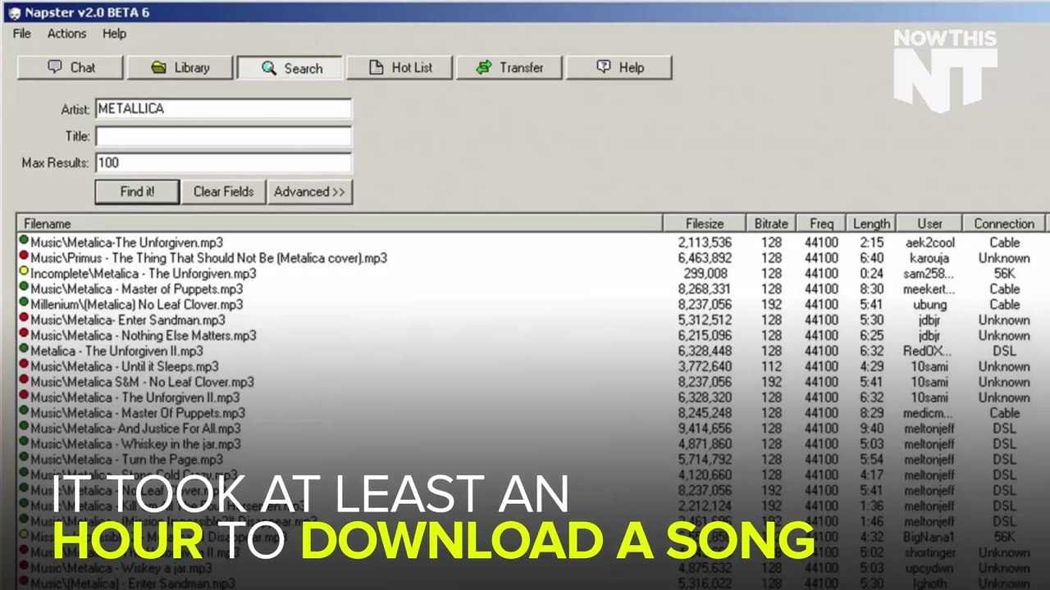The height and width of the screenshot is (590, 1050).
Task: Select Music\Metalica - Until it Sleeps.mp3
Action: click(124, 367)
